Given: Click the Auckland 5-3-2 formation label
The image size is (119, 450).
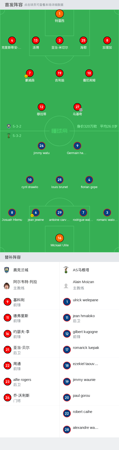Looking at the screenshot, I should [17, 126].
